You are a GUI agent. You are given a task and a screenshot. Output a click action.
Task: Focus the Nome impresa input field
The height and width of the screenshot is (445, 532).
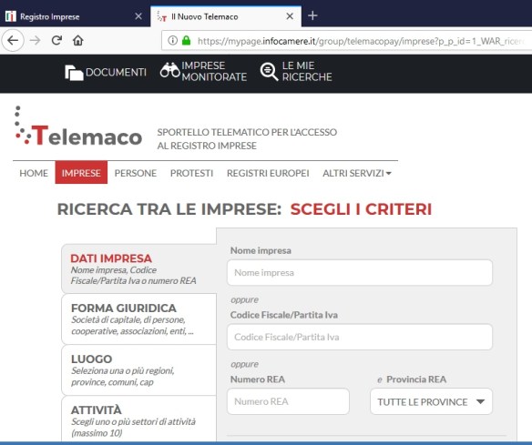[360, 272]
